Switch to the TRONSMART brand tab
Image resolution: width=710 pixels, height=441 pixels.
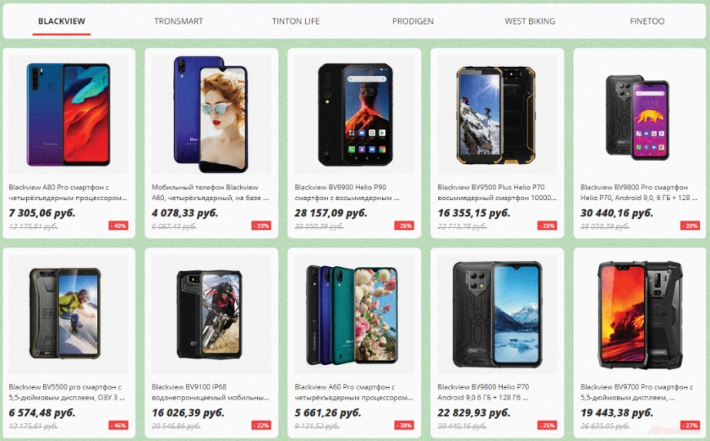point(178,21)
